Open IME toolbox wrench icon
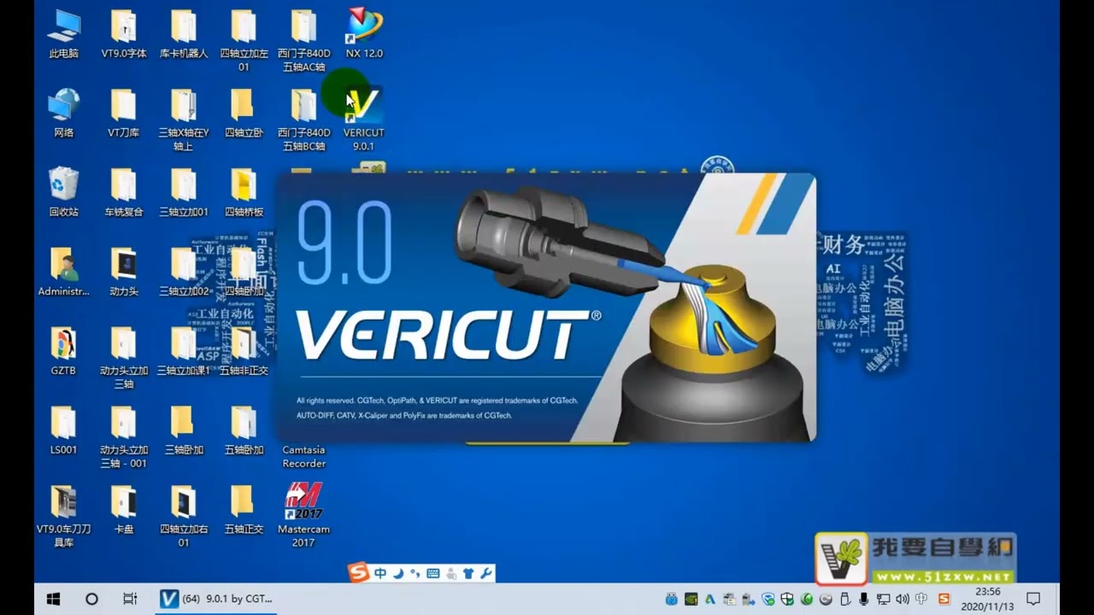The width and height of the screenshot is (1094, 615). point(485,573)
